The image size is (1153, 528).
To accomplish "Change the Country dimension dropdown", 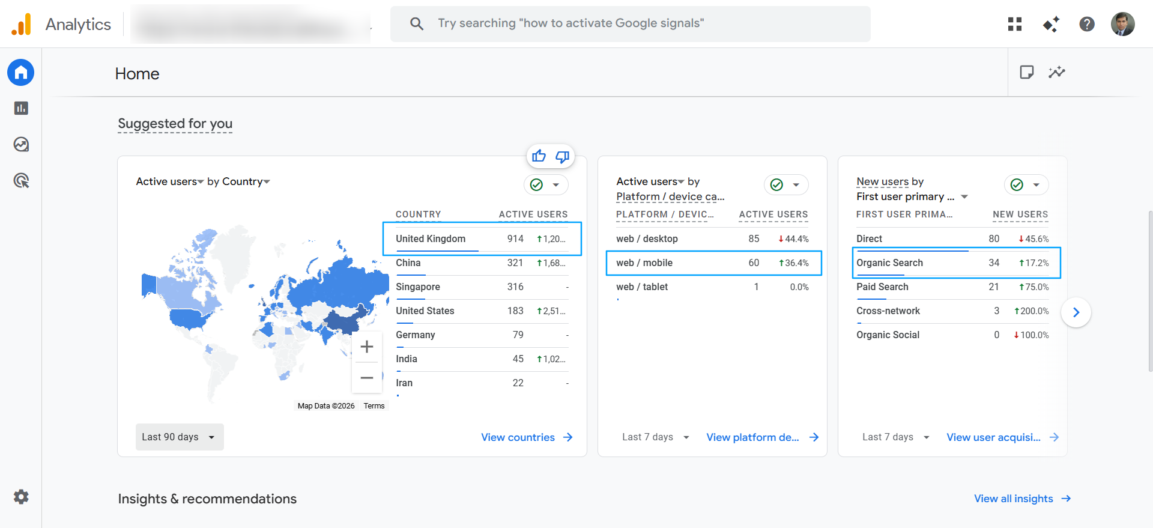I will click(x=246, y=181).
